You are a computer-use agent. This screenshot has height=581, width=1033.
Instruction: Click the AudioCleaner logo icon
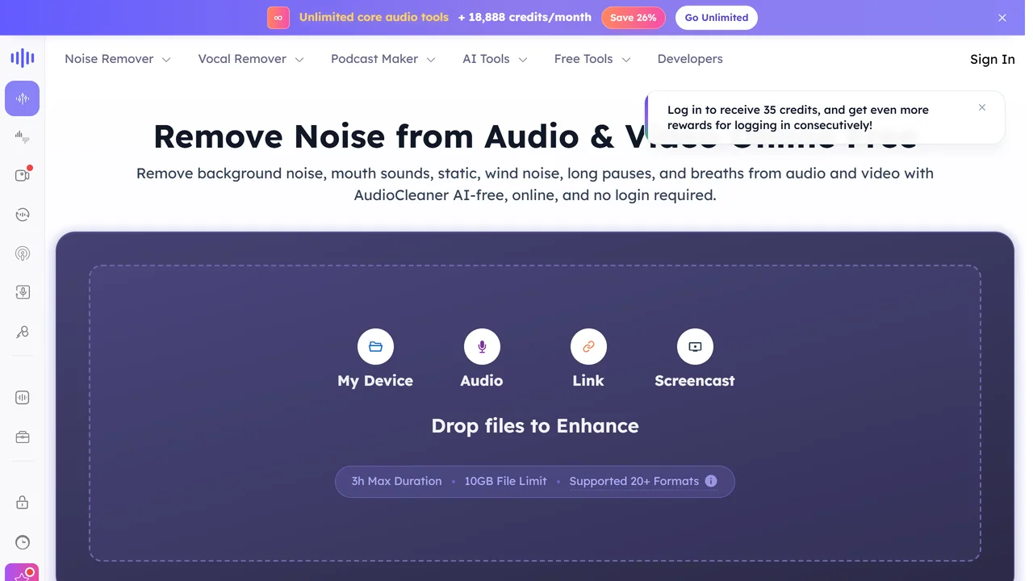(23, 57)
